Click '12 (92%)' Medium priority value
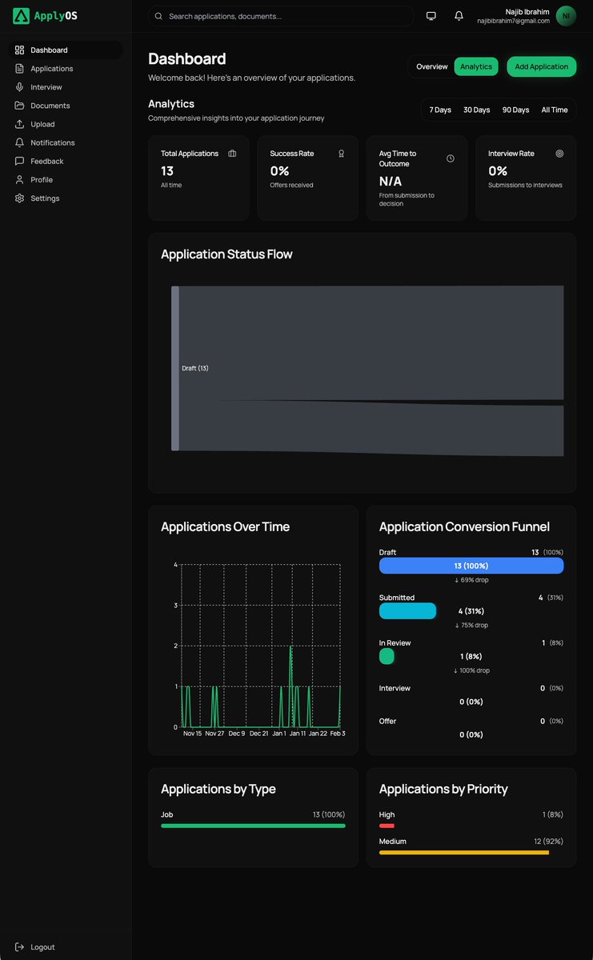 [548, 842]
